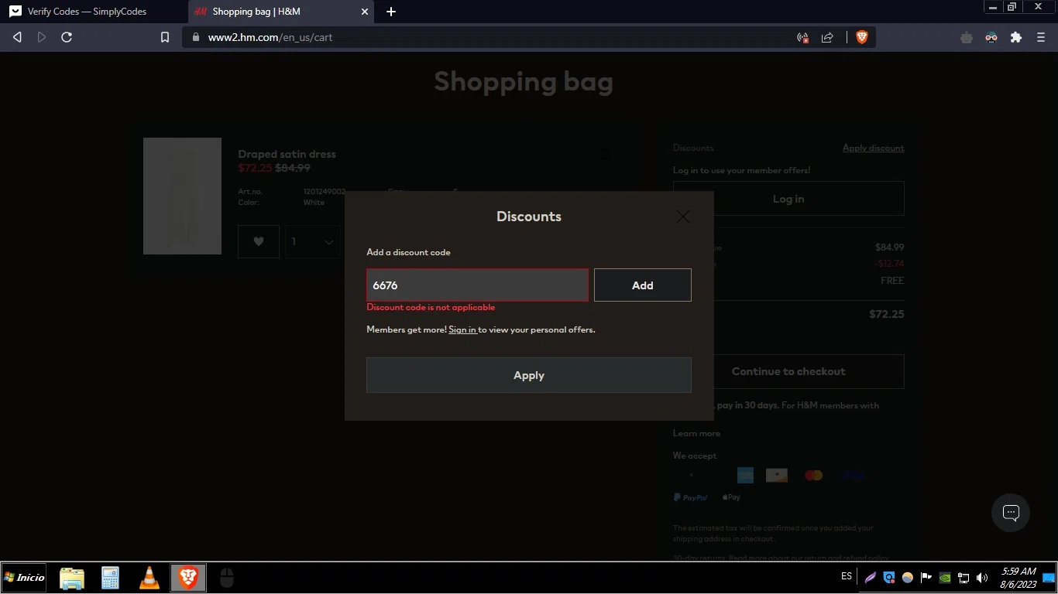Click the Apply button in Discounts dialog

(529, 375)
